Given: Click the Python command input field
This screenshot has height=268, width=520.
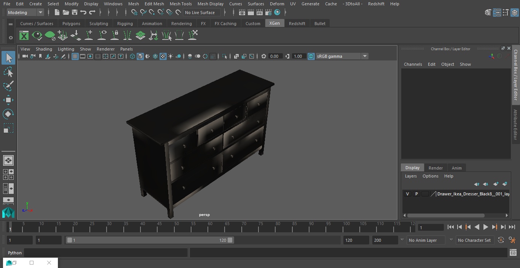Looking at the screenshot, I should coord(105,253).
